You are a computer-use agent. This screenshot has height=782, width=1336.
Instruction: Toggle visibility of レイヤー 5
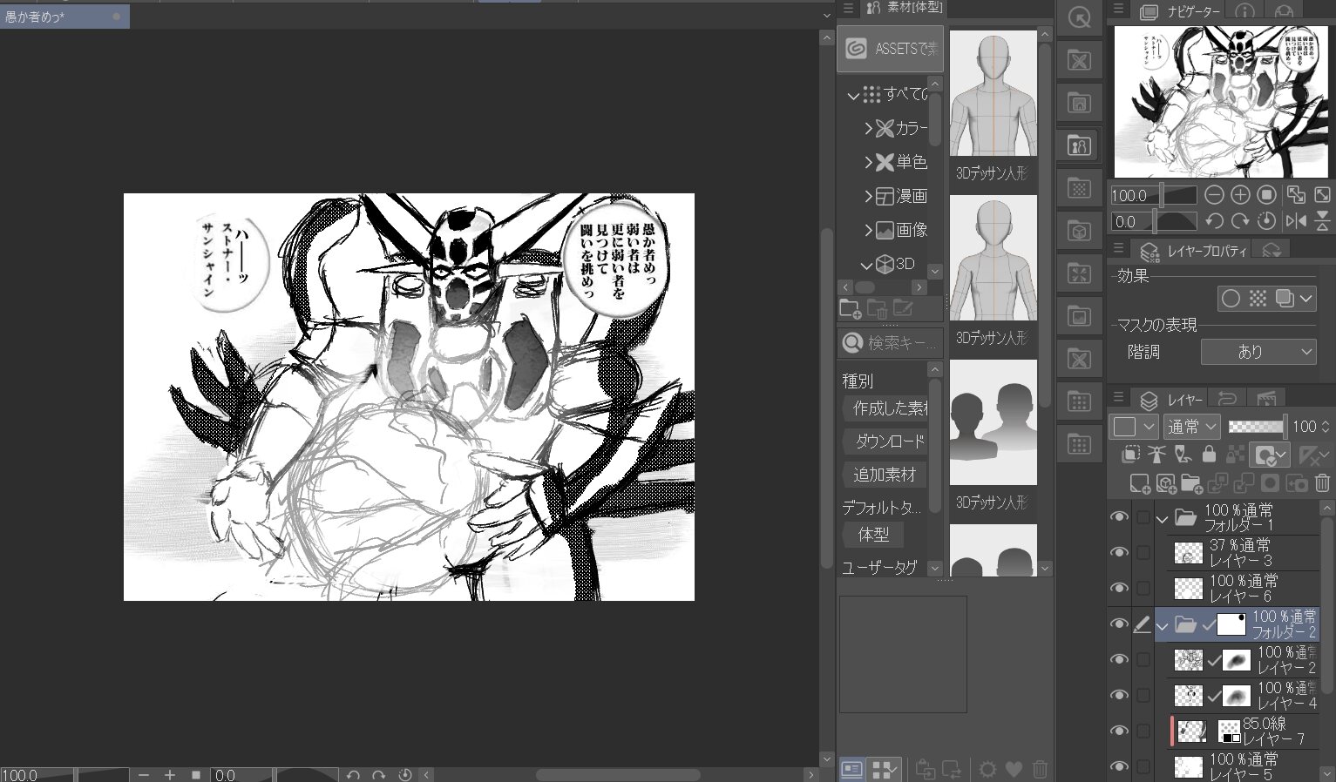[1119, 766]
